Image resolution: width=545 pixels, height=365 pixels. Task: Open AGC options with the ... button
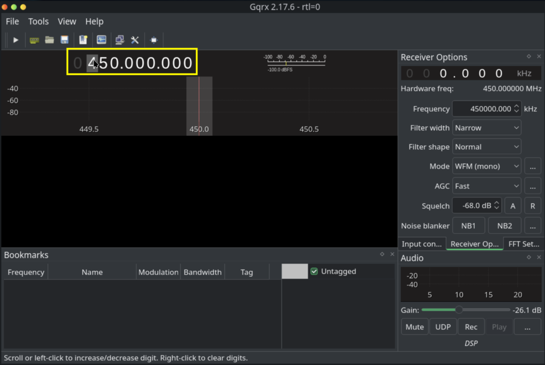coord(532,186)
